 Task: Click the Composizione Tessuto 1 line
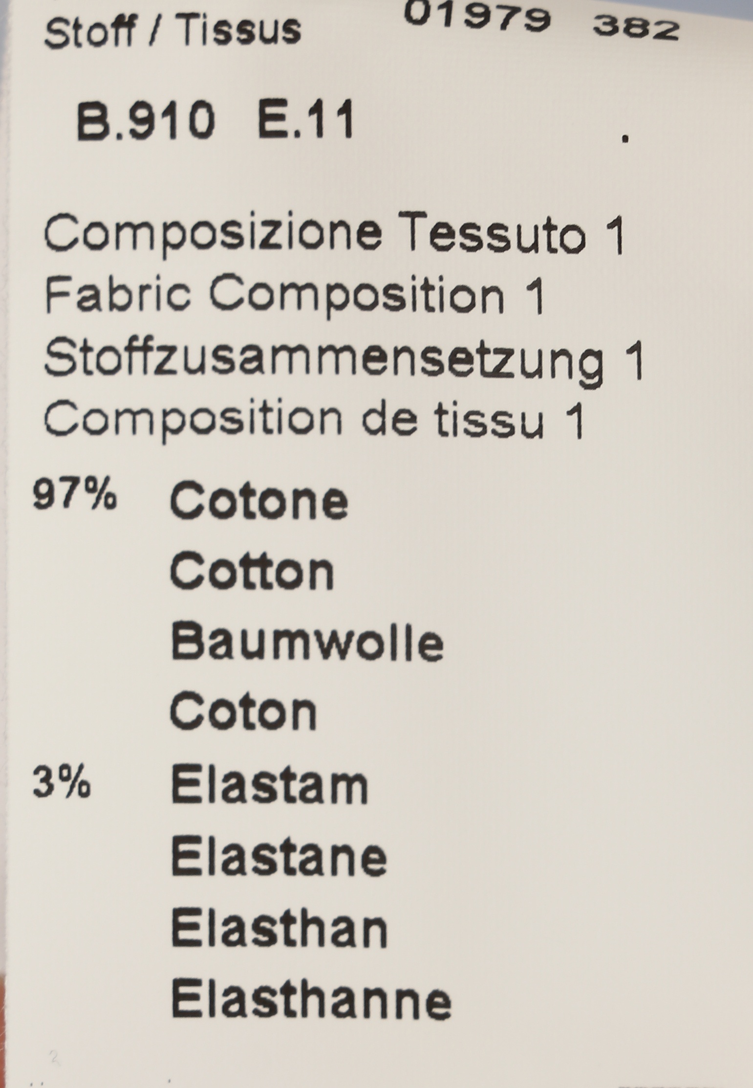point(335,233)
